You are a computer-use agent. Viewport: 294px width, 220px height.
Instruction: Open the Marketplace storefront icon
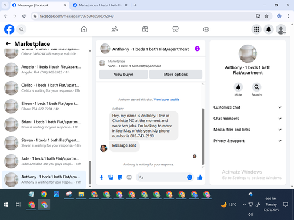pyautogui.click(x=175, y=29)
